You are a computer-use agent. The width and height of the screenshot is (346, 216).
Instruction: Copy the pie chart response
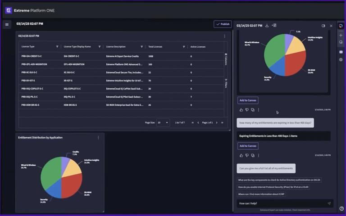pyautogui.click(x=253, y=110)
